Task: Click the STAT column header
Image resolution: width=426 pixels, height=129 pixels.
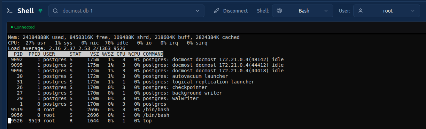Action: [75, 54]
